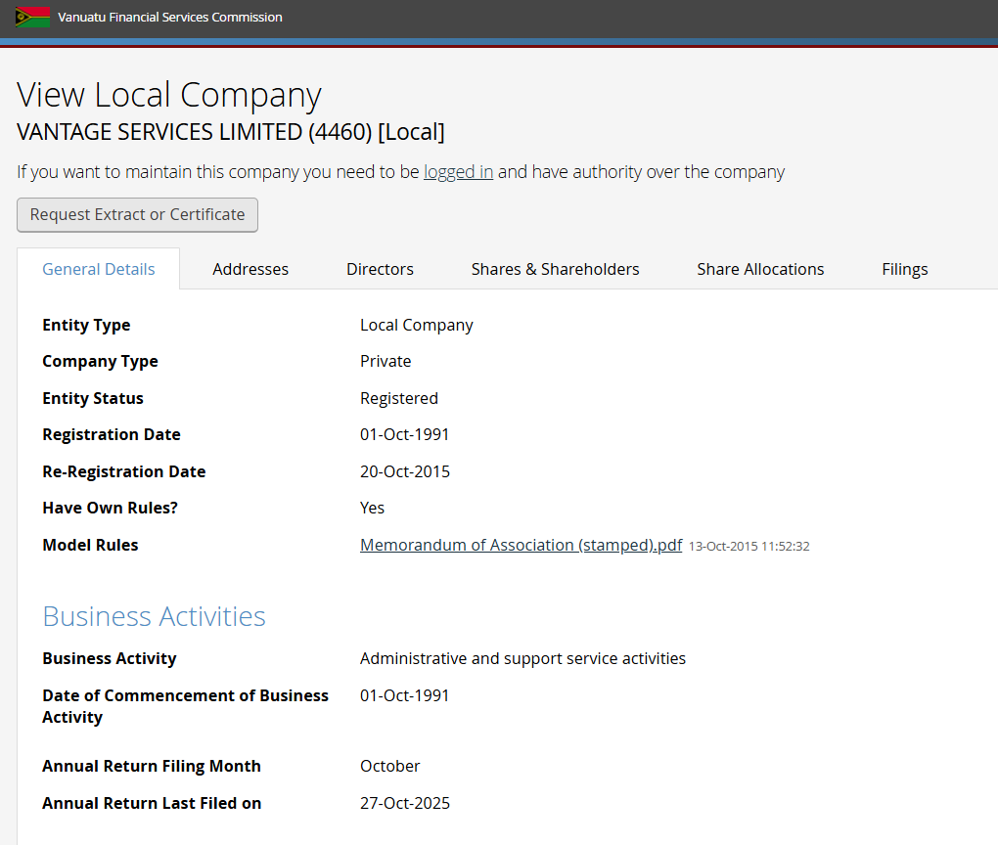Click 'Date of Commencement of Business Activity' label
Screen dimensions: 998x845
185,706
